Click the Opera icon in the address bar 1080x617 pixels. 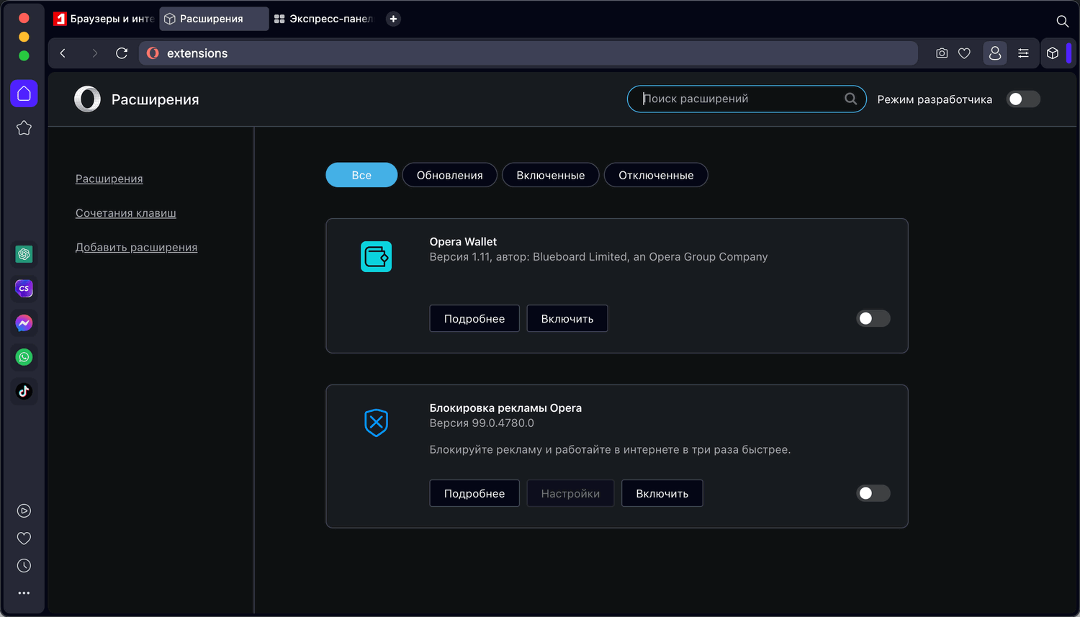[153, 53]
